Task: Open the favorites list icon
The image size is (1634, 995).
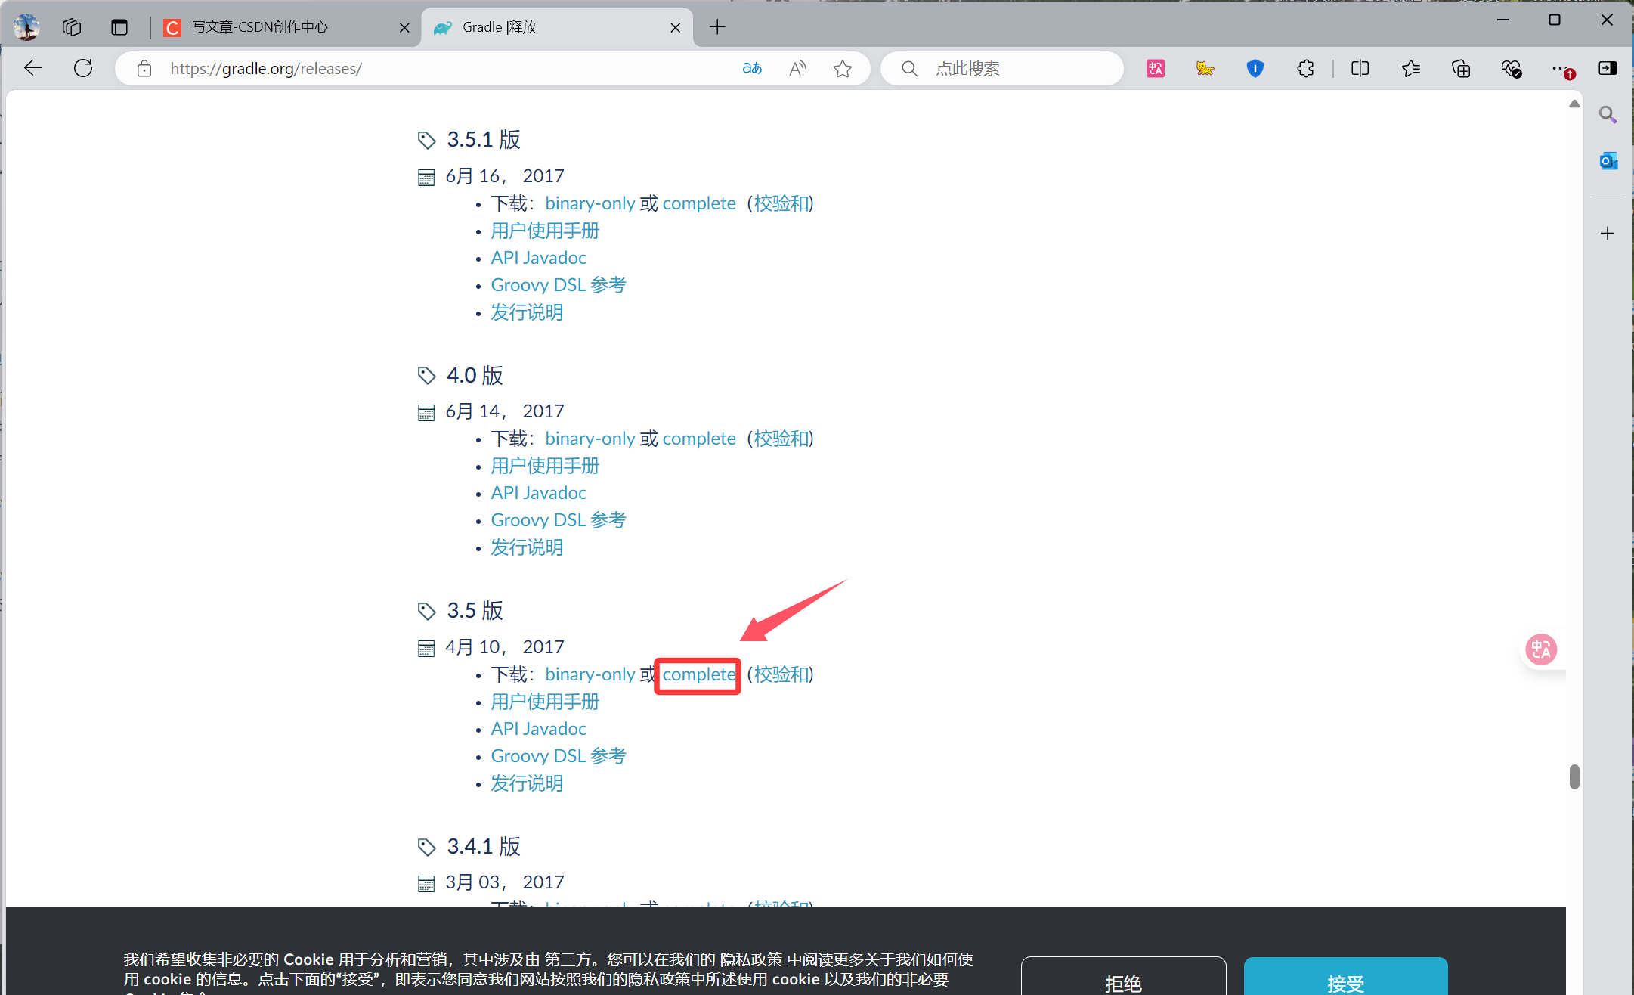Action: (1410, 69)
